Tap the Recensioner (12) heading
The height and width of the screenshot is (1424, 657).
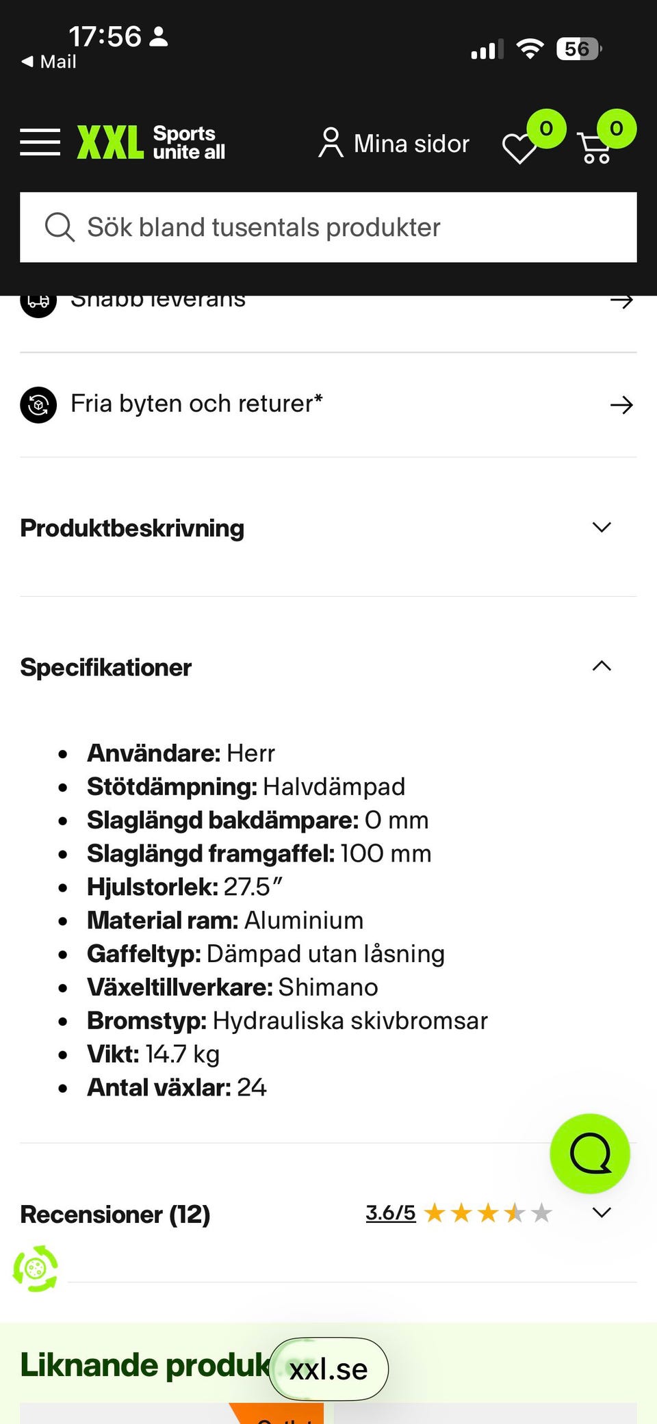(x=115, y=1215)
